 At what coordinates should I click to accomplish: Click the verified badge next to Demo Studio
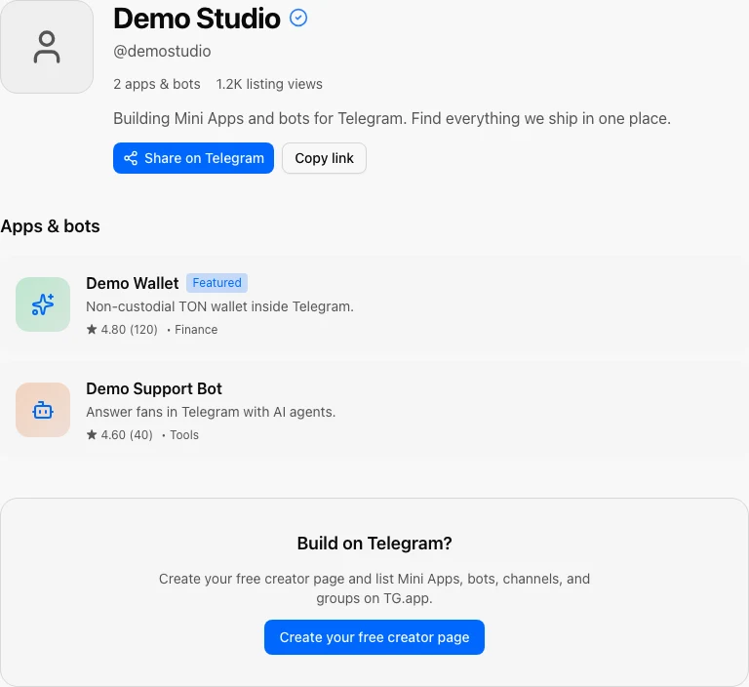(x=298, y=19)
